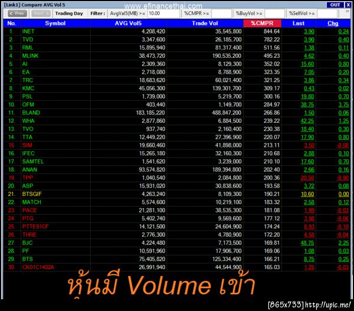Click BLAND trade volume 488,847,200

pos(227,113)
